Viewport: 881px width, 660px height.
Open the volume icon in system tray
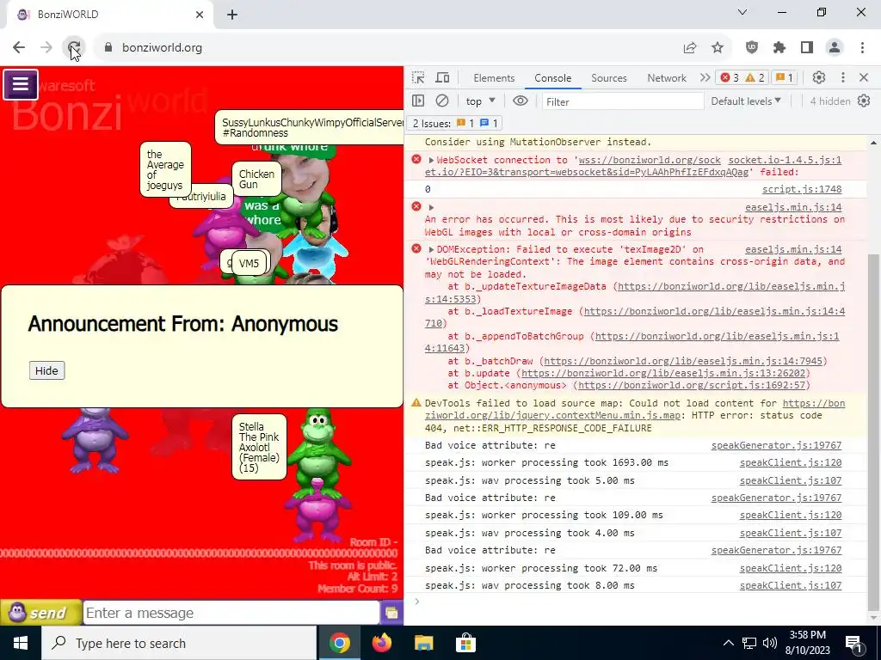click(770, 643)
